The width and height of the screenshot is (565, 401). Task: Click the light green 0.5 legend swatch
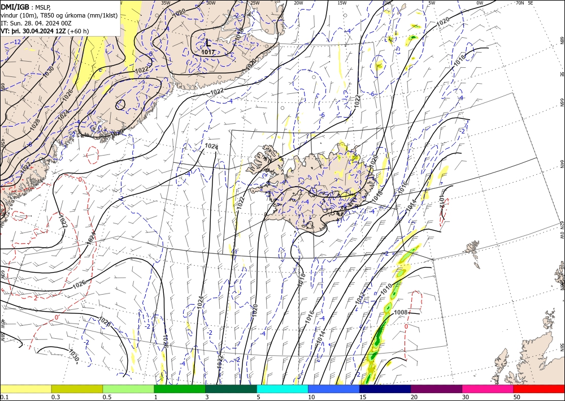128,389
